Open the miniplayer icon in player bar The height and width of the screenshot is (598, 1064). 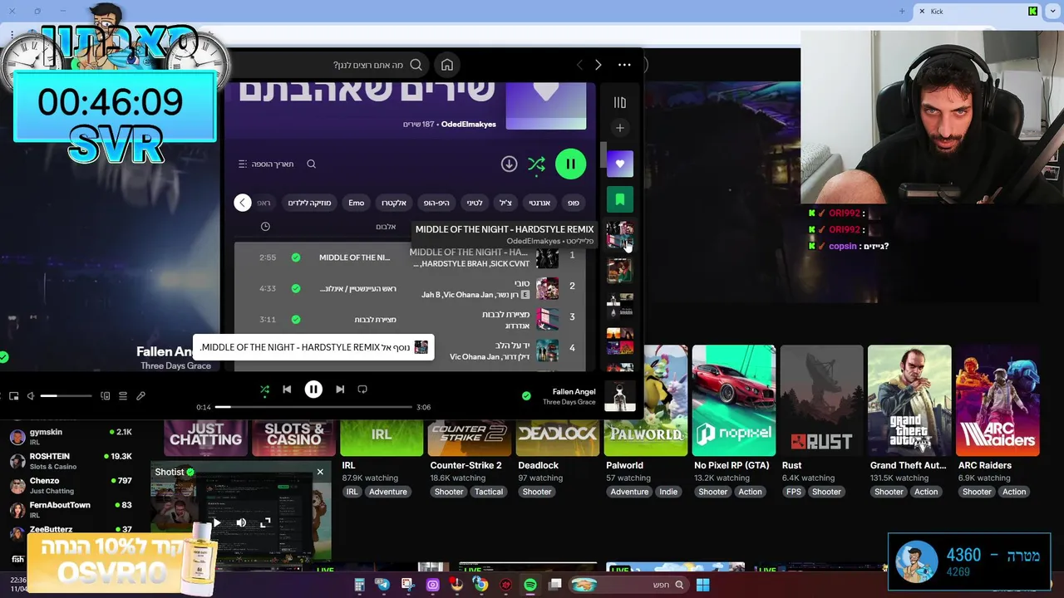pyautogui.click(x=14, y=396)
